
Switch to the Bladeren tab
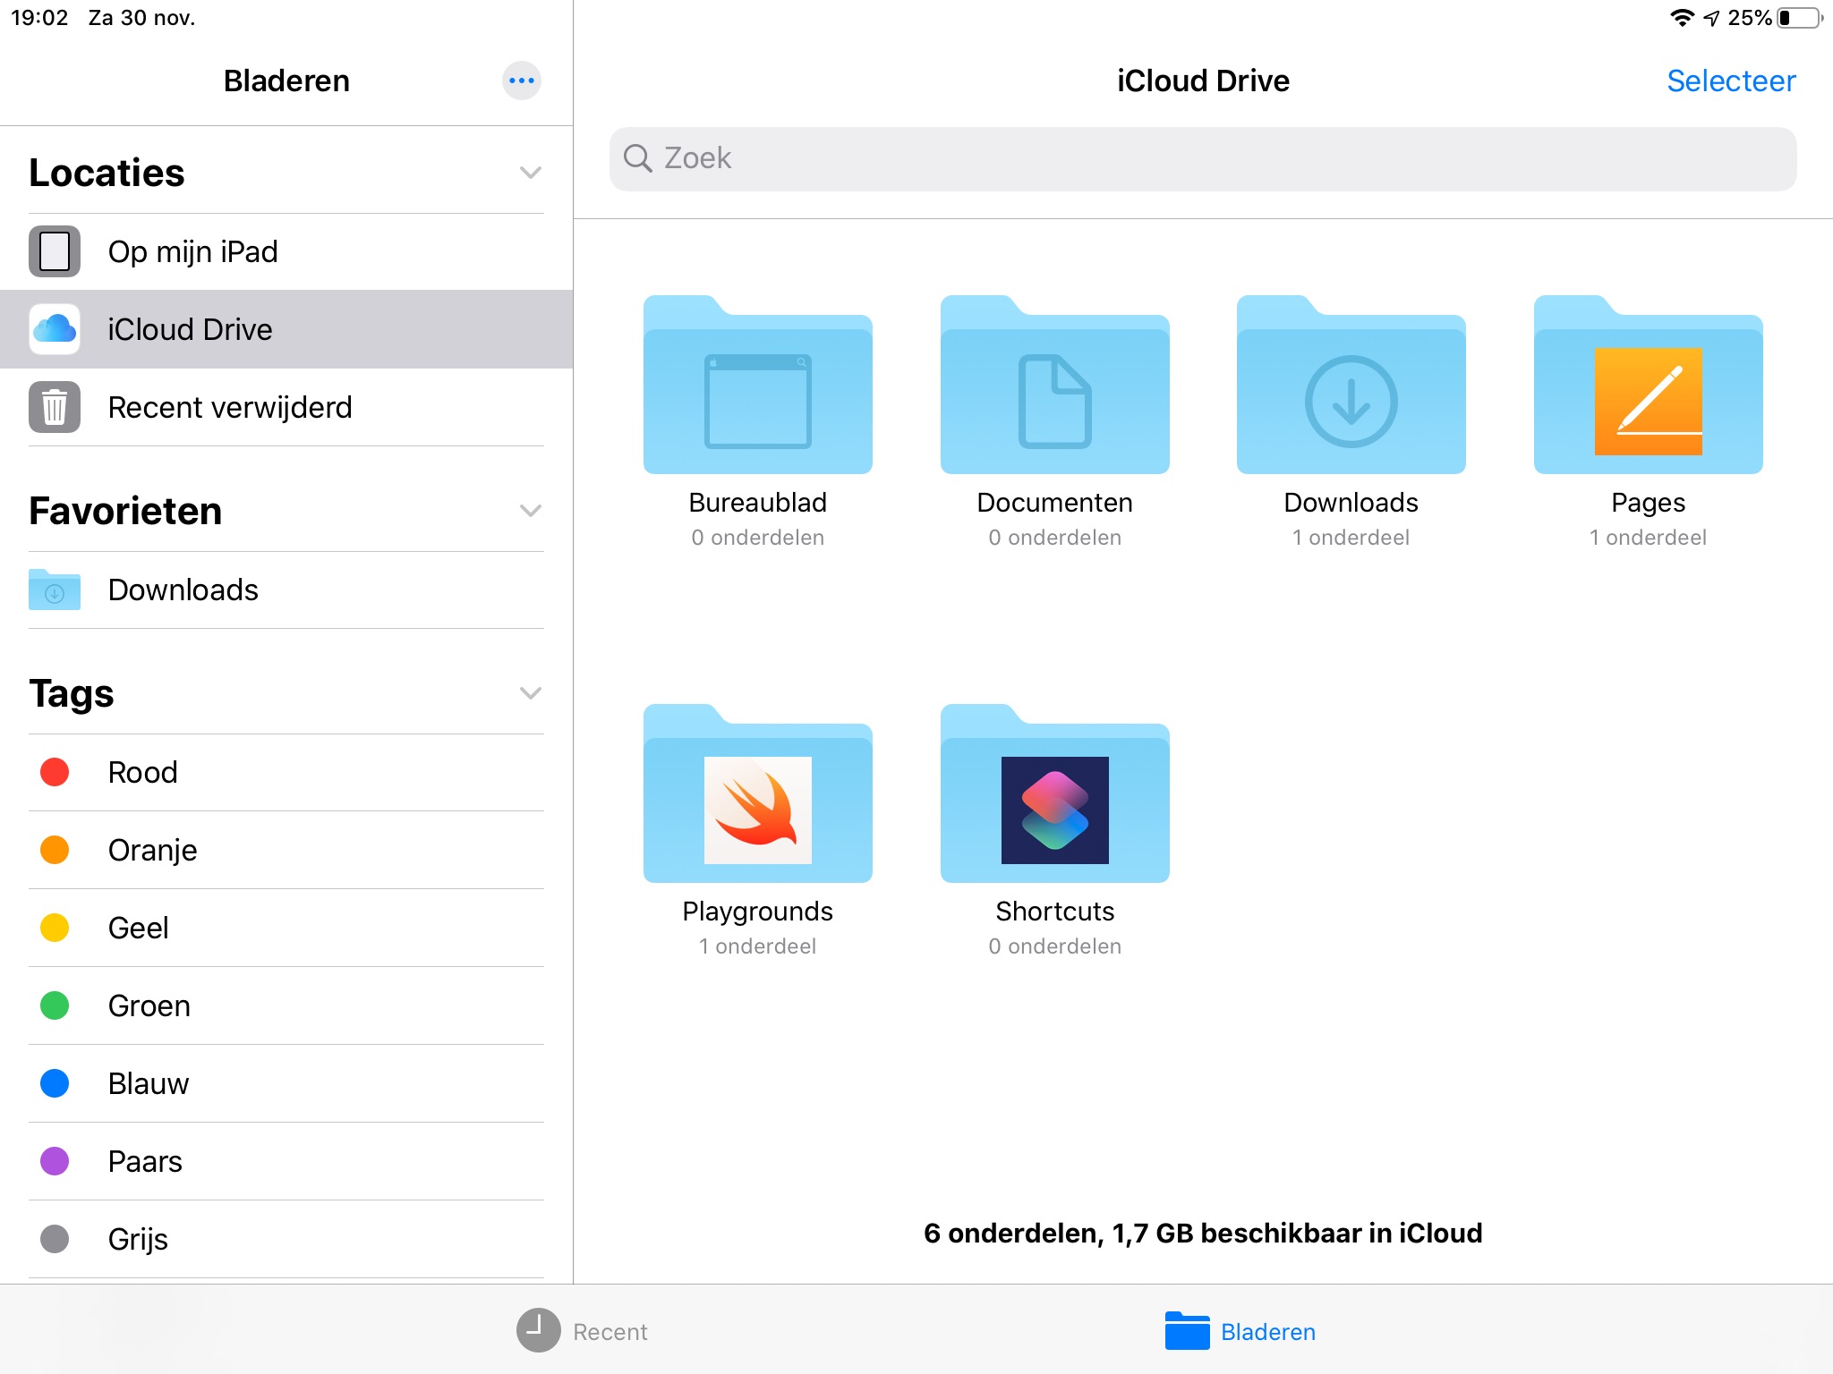pos(1240,1331)
